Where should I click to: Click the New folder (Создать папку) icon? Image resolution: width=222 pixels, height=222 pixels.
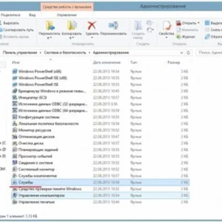pos(138,26)
